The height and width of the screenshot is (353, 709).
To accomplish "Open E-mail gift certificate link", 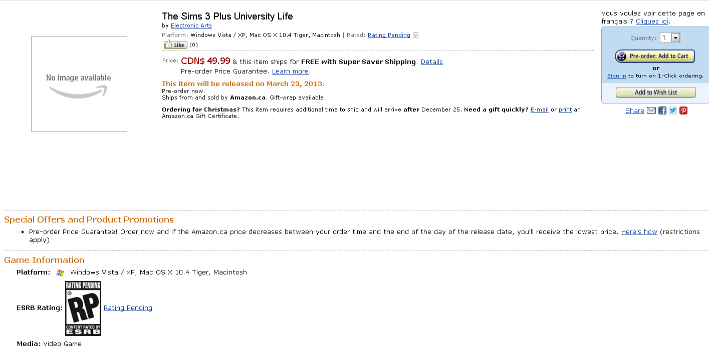I will point(540,109).
